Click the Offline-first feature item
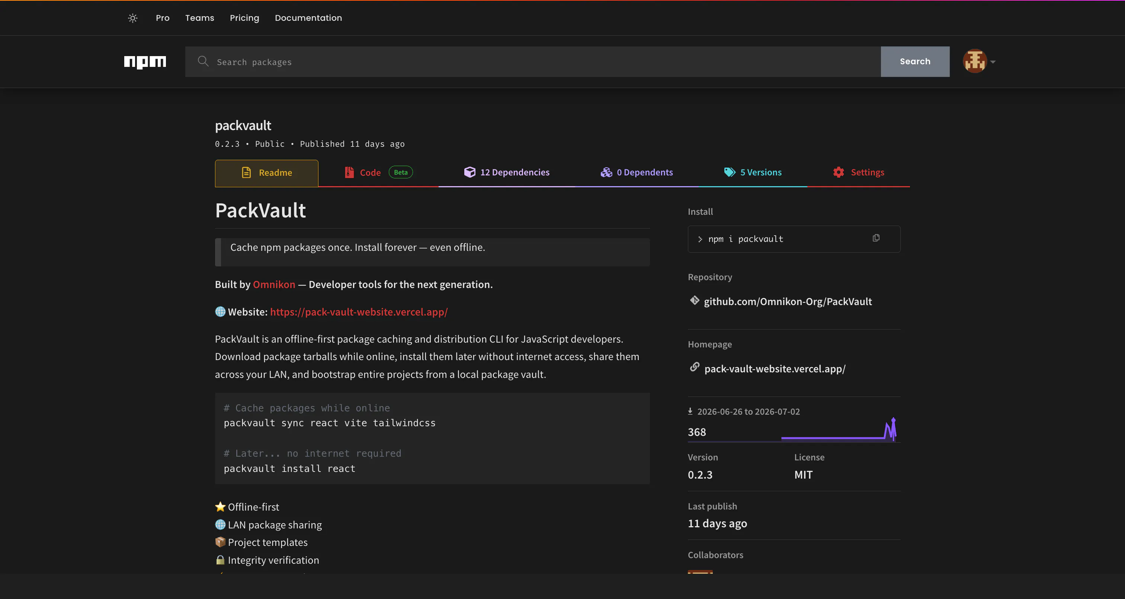 pyautogui.click(x=247, y=507)
